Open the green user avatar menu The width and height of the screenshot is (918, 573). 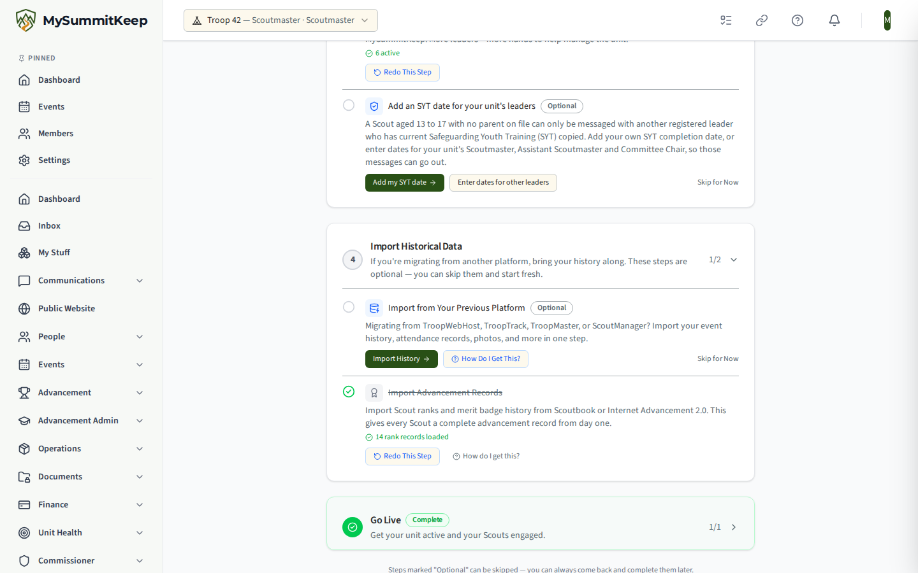click(x=887, y=20)
